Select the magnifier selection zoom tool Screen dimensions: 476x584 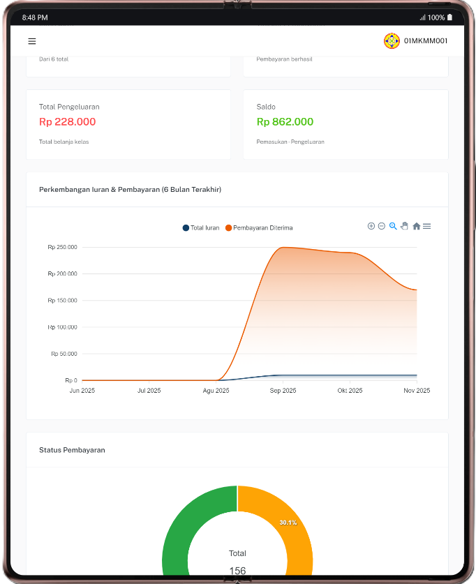click(393, 226)
